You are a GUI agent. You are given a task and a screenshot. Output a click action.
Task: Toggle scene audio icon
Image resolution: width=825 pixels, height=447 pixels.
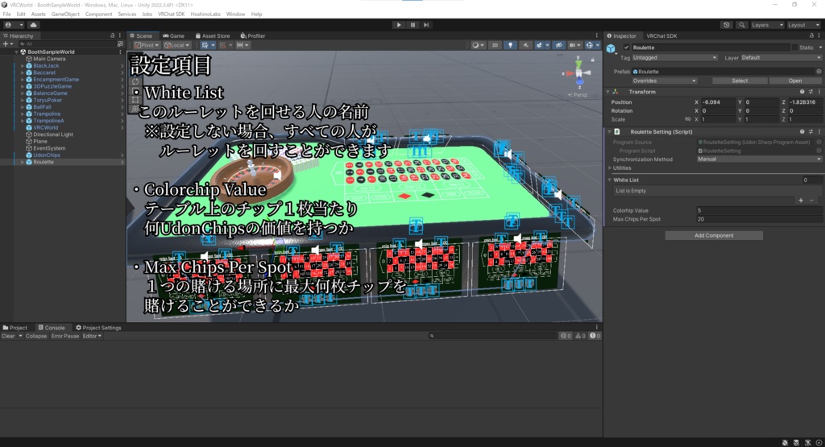click(x=525, y=45)
